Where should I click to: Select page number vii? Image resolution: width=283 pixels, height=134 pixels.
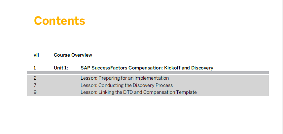[x=36, y=55]
